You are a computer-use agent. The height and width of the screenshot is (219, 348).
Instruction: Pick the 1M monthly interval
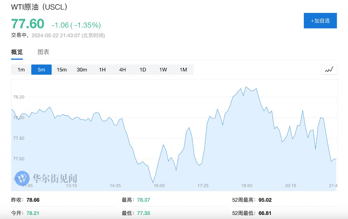(x=183, y=70)
